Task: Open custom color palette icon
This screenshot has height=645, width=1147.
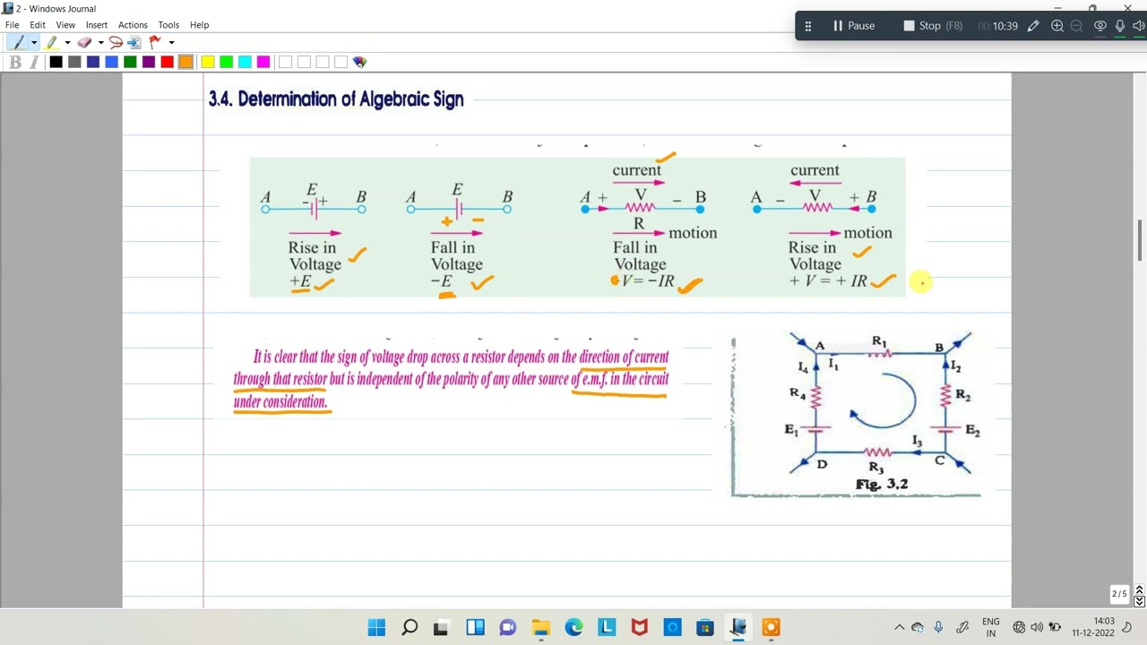Action: click(359, 62)
